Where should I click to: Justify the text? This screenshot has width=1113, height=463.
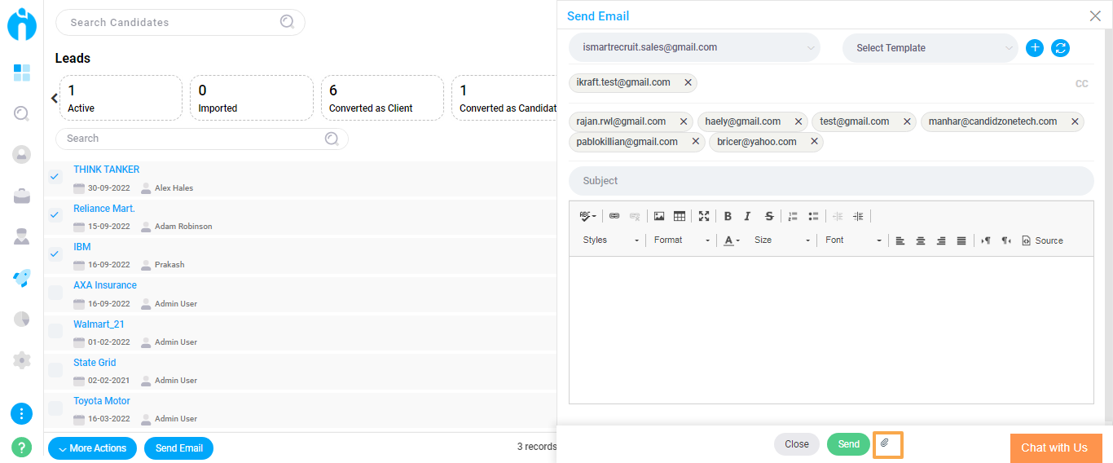[961, 240]
